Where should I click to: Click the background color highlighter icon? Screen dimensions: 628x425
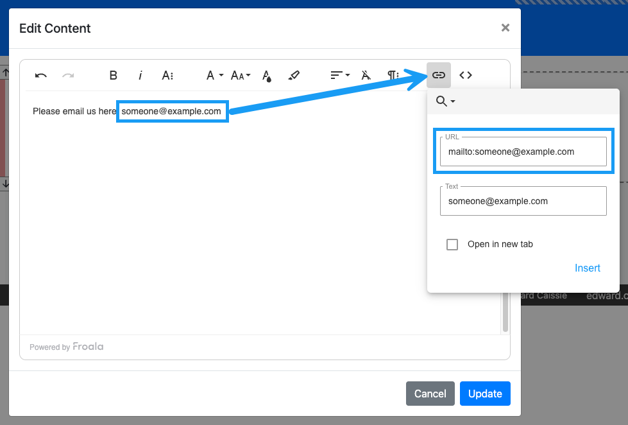[x=294, y=75]
